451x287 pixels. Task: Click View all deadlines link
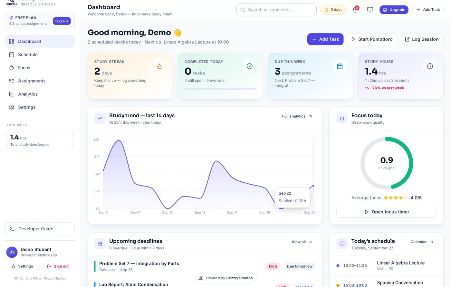(302, 242)
